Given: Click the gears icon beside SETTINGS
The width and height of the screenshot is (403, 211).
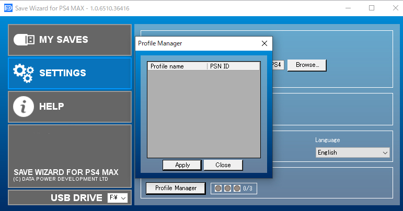Looking at the screenshot, I should pyautogui.click(x=24, y=73).
